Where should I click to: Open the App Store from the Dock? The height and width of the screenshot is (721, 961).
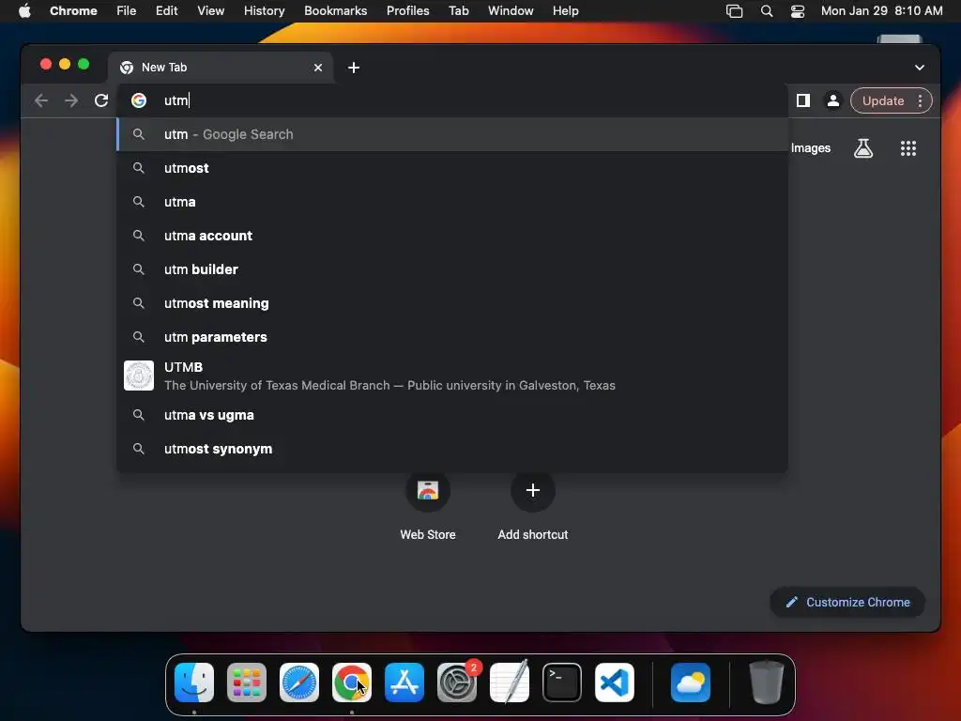click(x=404, y=683)
